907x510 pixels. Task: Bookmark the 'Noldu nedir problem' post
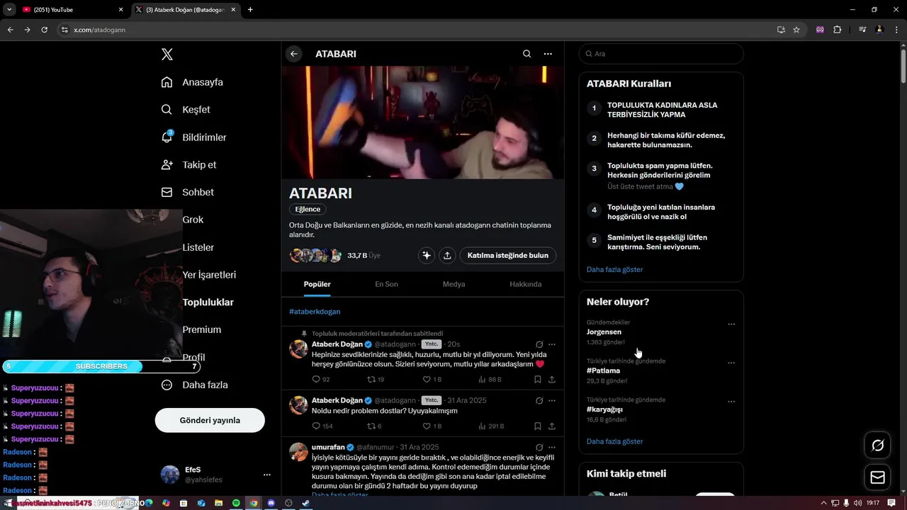tap(538, 426)
